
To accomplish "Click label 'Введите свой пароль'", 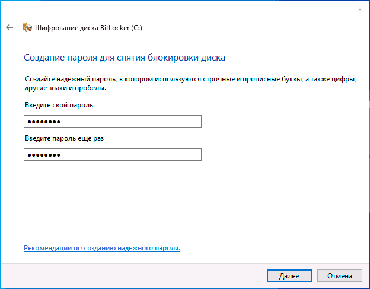I will pyautogui.click(x=59, y=105).
